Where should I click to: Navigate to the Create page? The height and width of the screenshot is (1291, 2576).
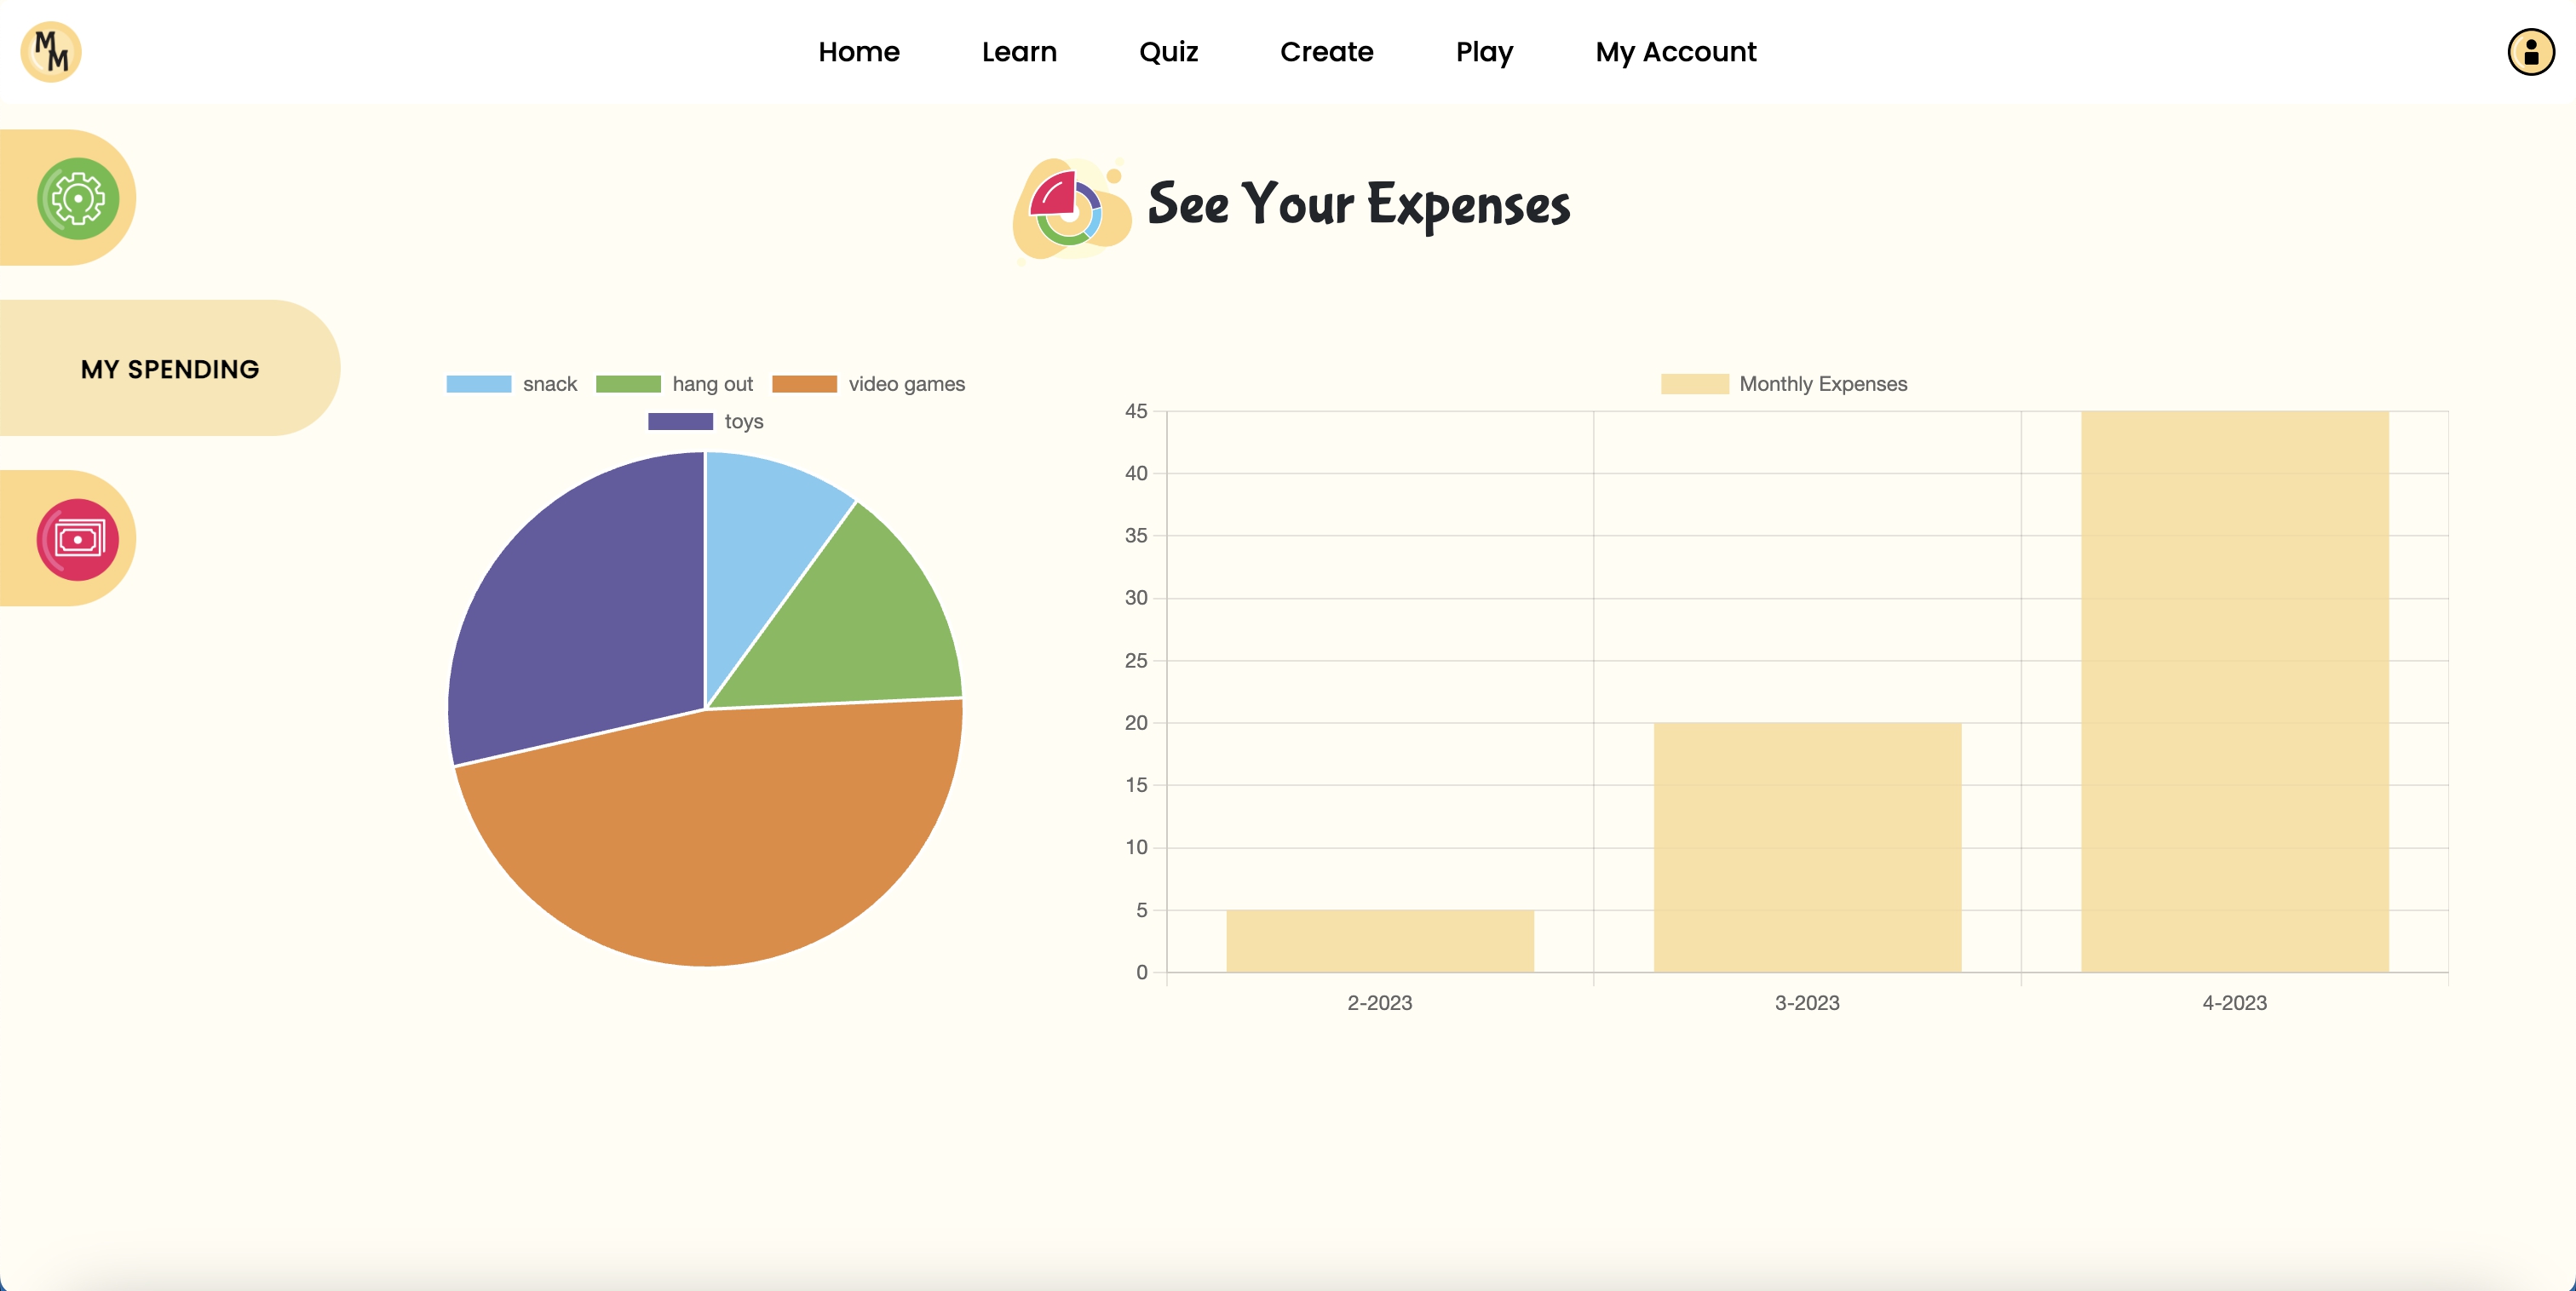(1326, 52)
